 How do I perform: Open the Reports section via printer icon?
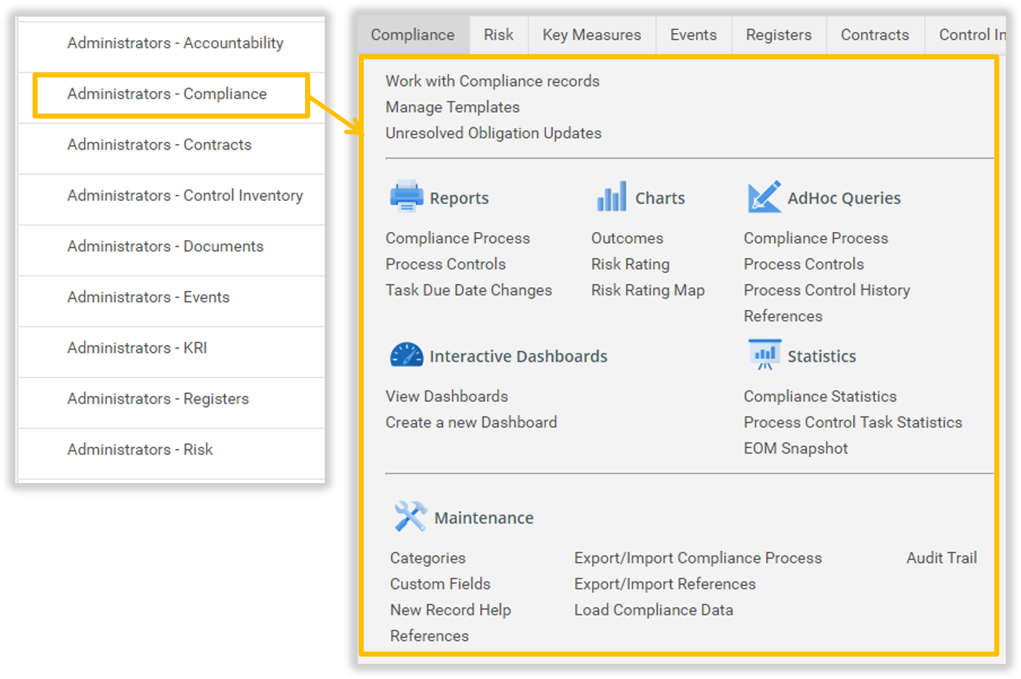point(406,196)
